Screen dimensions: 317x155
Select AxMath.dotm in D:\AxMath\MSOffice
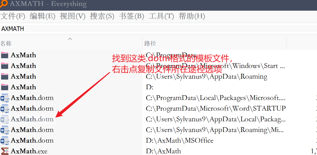point(32,140)
